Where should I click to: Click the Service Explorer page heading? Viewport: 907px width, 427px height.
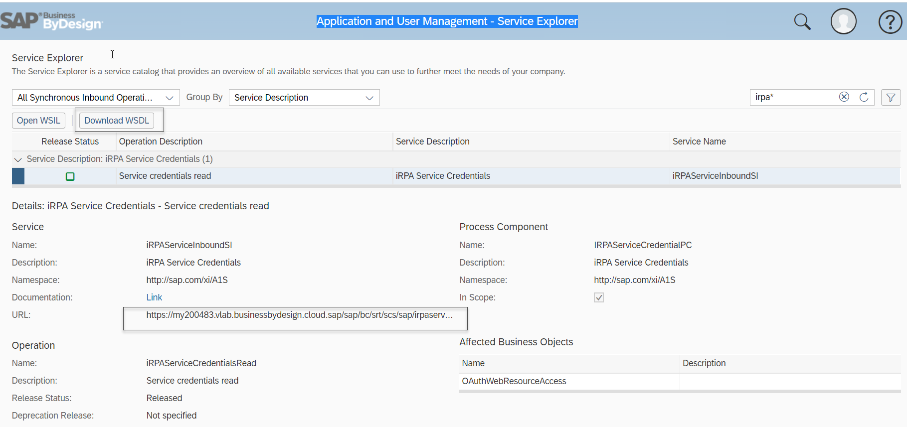[x=47, y=58]
